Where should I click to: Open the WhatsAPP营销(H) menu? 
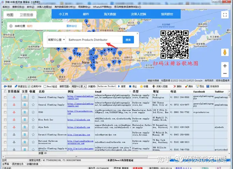[x=102, y=7]
